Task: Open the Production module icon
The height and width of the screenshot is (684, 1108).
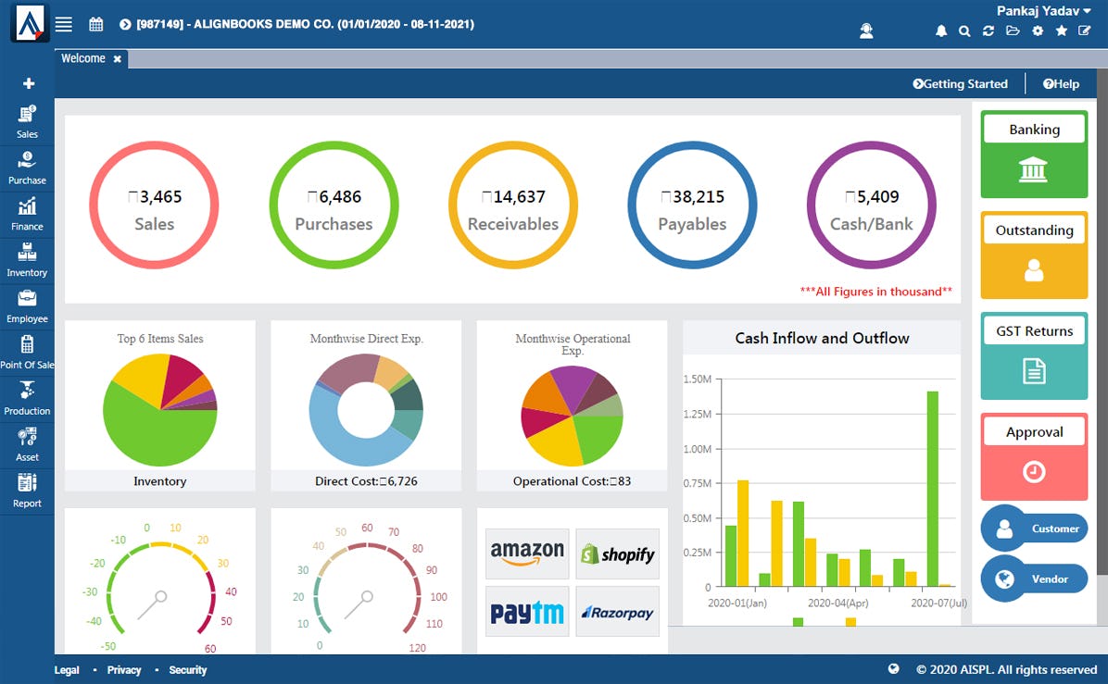Action: [27, 396]
